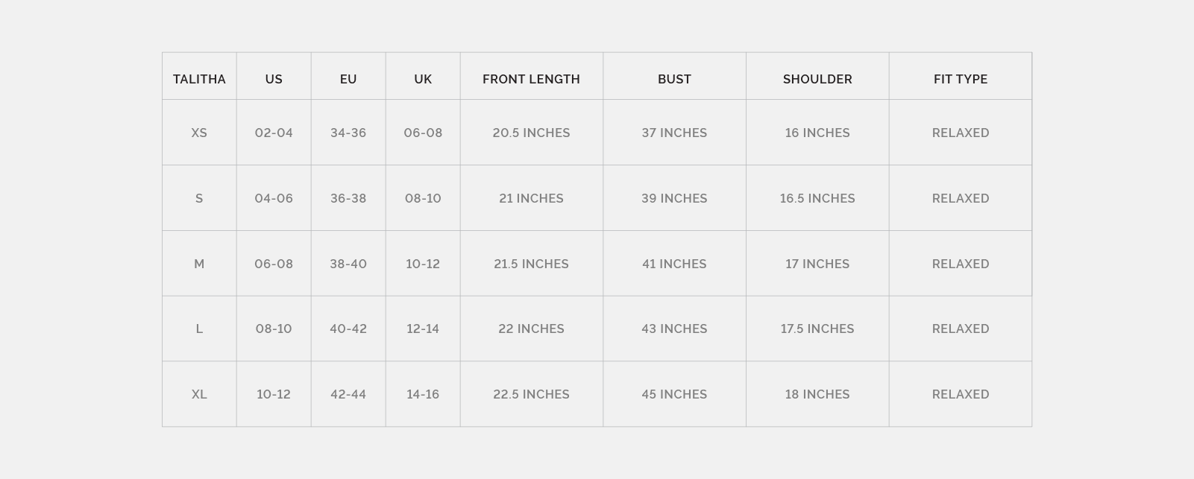Click the BUST column header
The height and width of the screenshot is (479, 1194).
674,79
